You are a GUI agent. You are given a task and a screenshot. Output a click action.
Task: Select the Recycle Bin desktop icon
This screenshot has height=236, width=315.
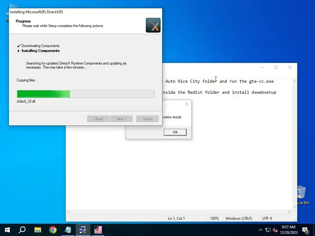pos(301,195)
